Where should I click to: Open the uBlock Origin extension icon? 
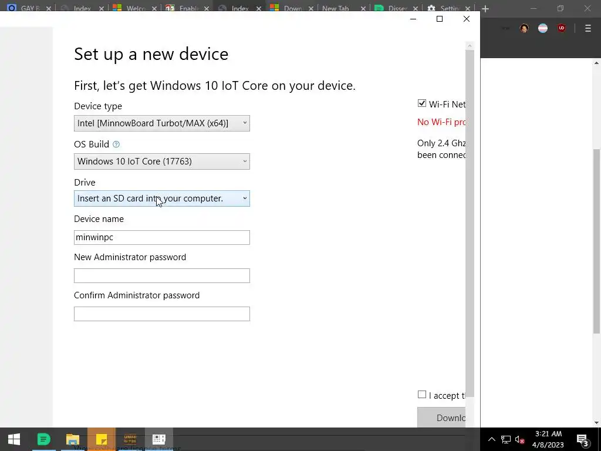(x=562, y=28)
